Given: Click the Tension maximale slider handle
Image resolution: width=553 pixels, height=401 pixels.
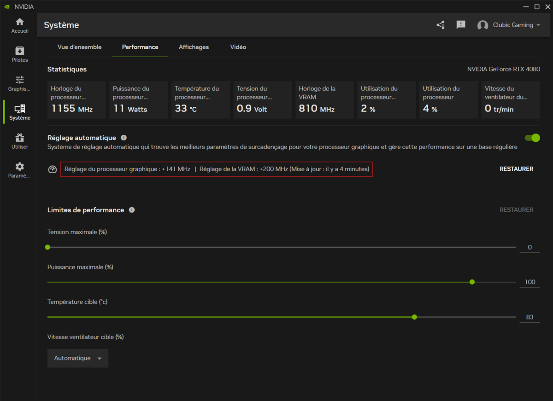Looking at the screenshot, I should (x=47, y=247).
